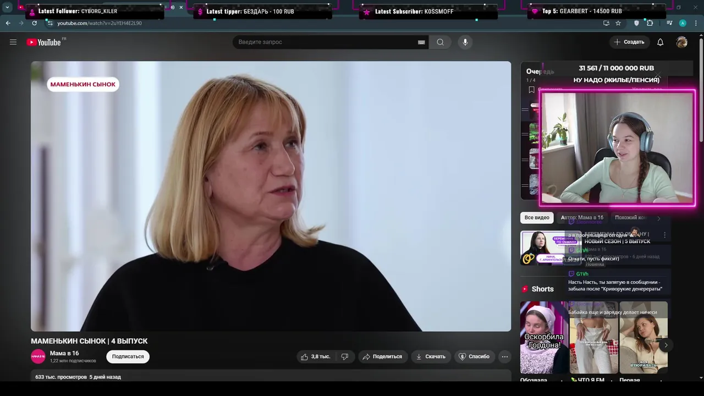Open the middle short with white pants
Image resolution: width=704 pixels, height=396 pixels.
coord(594,337)
